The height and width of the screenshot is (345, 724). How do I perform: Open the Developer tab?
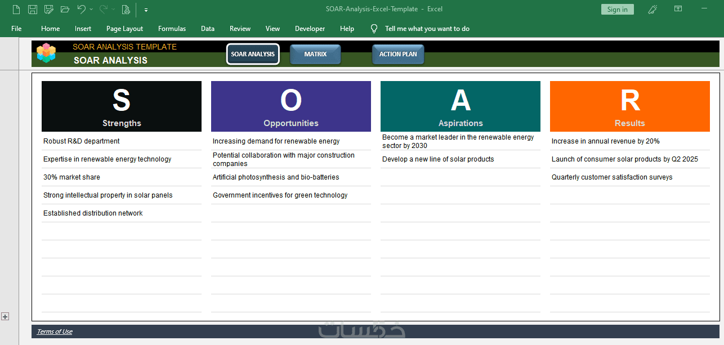coord(310,29)
